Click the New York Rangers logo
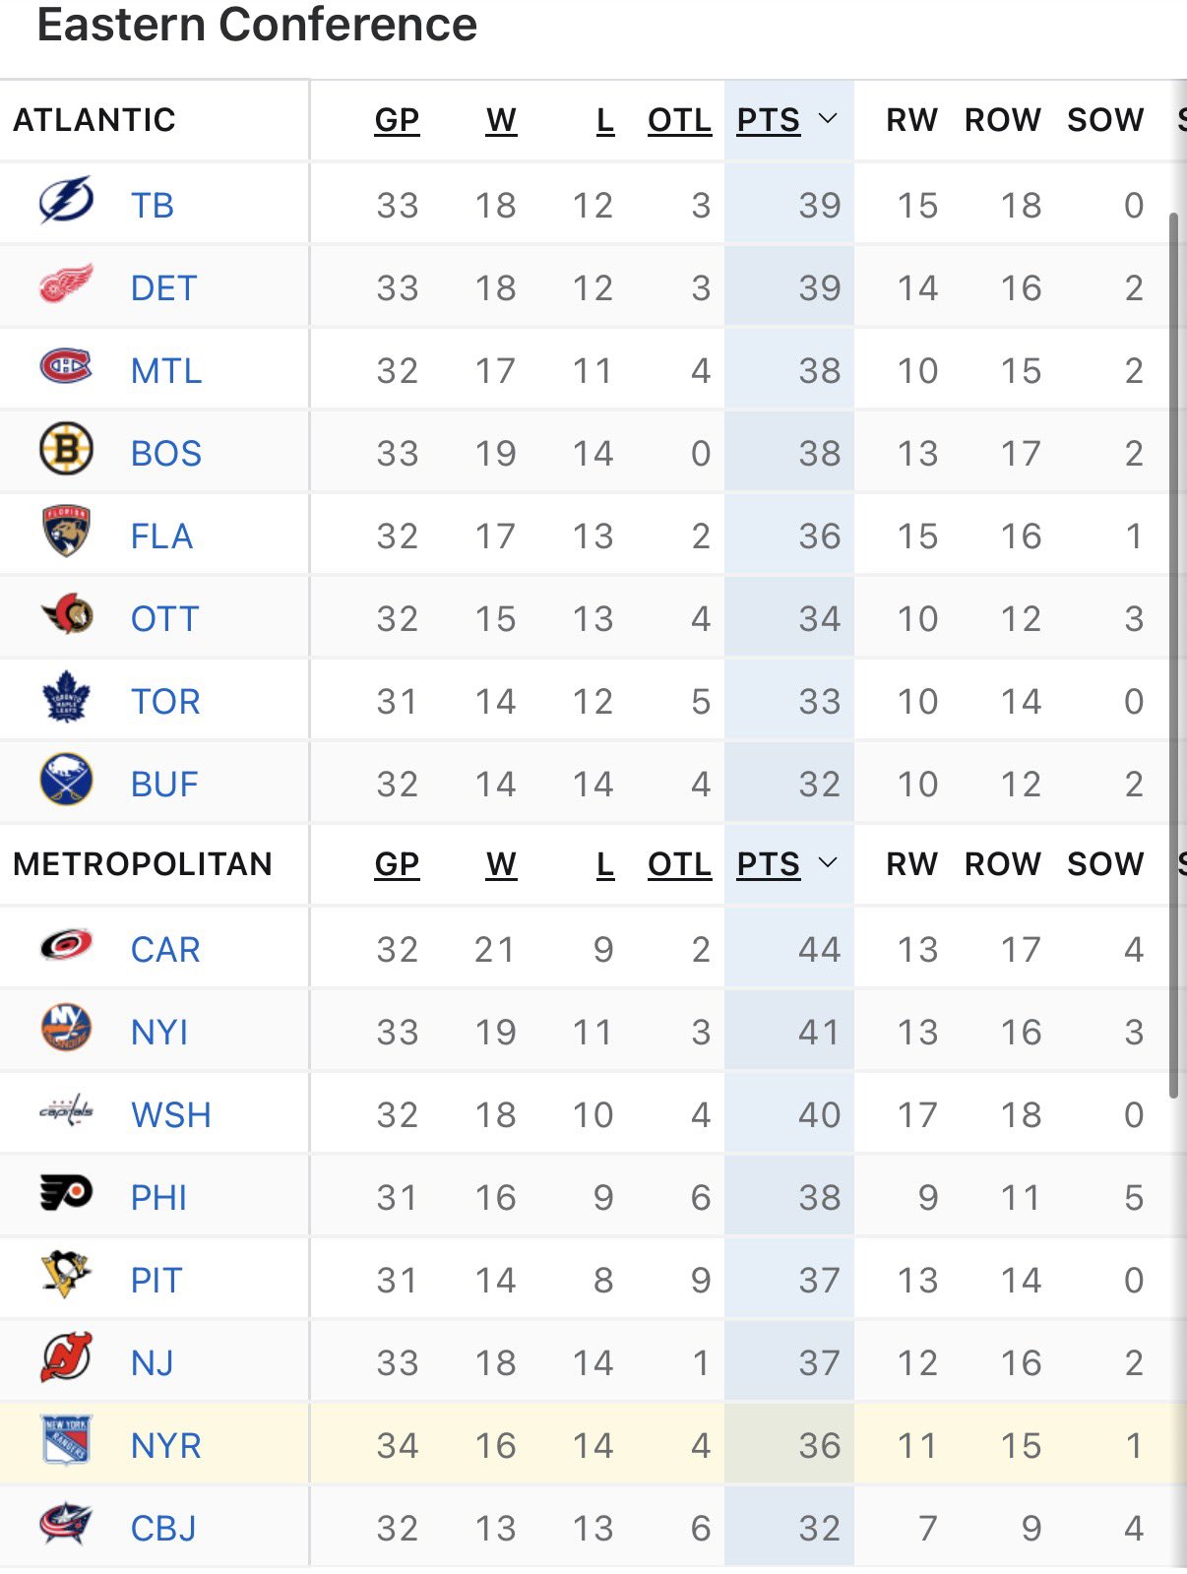Viewport: 1187px width, 1574px height. (66, 1442)
